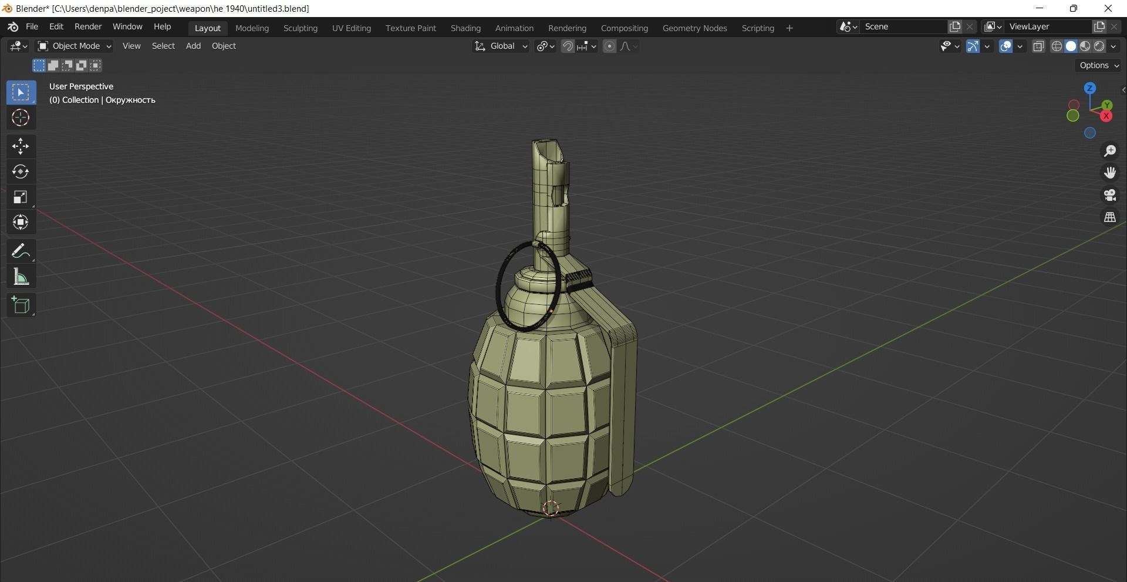Open the Object Mode dropdown
This screenshot has width=1127, height=582.
pyautogui.click(x=73, y=46)
